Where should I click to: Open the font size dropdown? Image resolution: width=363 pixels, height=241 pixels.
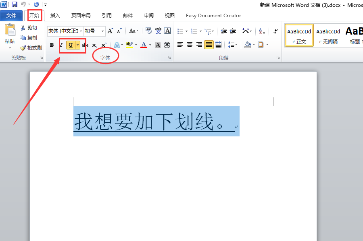[102, 31]
